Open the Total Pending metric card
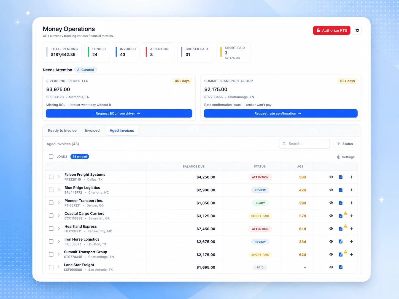The height and width of the screenshot is (299, 399). 62,52
